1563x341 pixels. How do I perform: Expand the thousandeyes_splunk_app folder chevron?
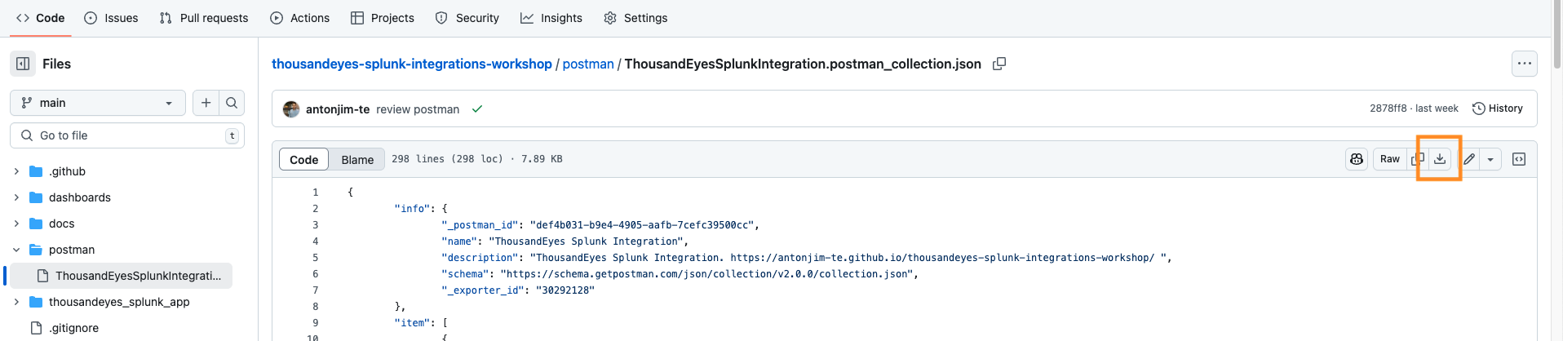pos(16,302)
